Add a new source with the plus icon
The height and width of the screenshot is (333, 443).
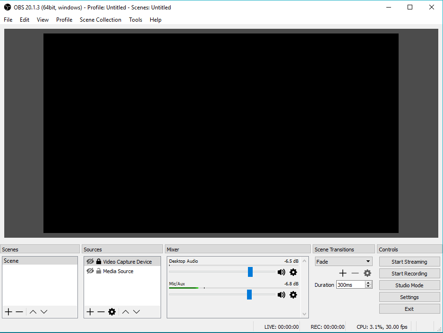pyautogui.click(x=90, y=312)
